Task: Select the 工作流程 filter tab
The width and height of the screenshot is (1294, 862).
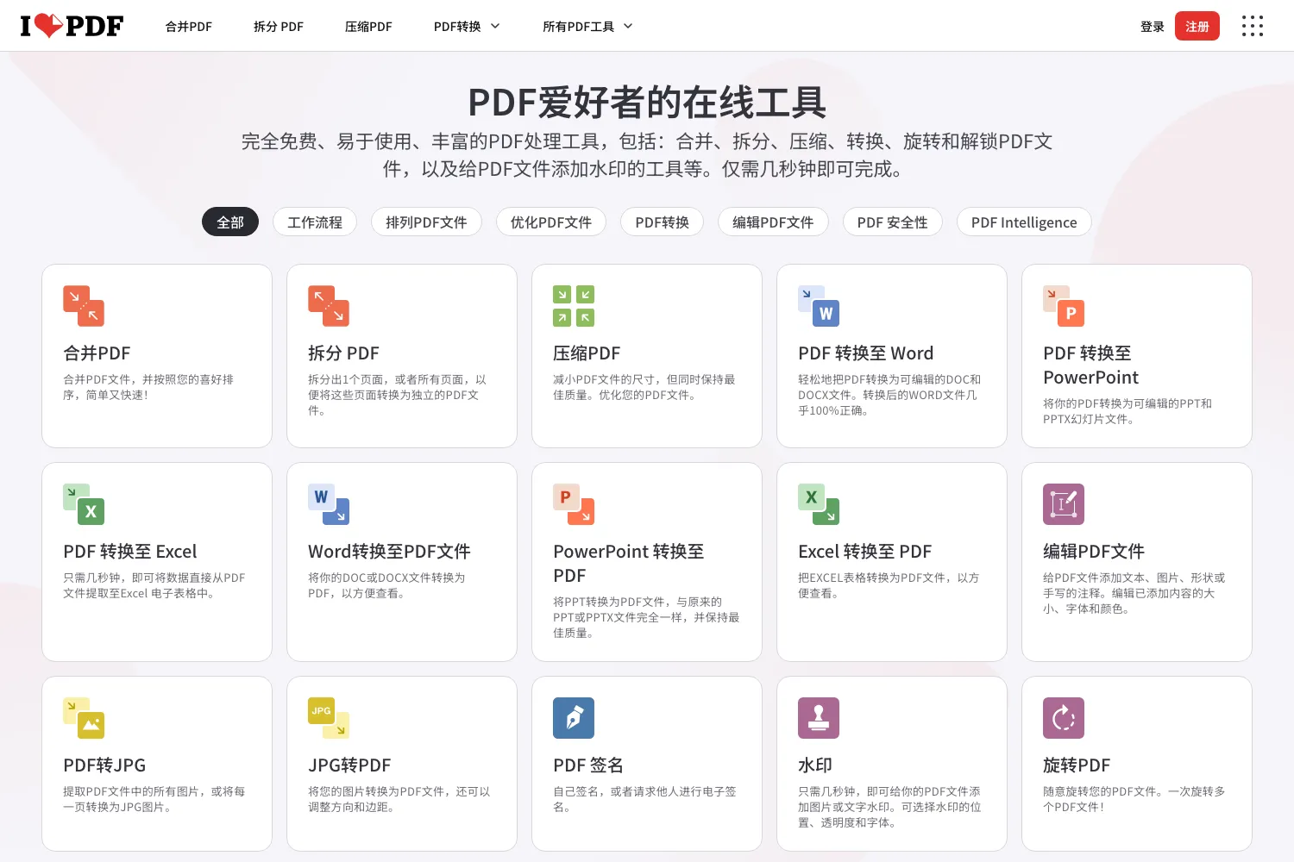Action: coord(315,222)
